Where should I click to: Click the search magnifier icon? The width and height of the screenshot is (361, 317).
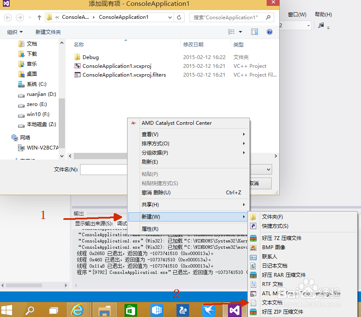pos(268,17)
